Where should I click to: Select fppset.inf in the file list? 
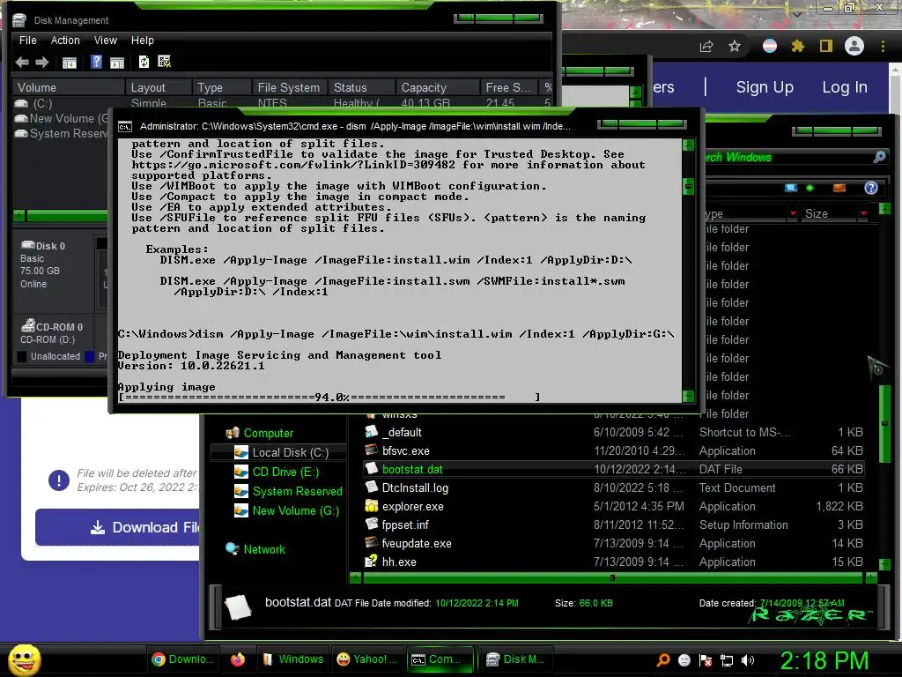(613, 525)
